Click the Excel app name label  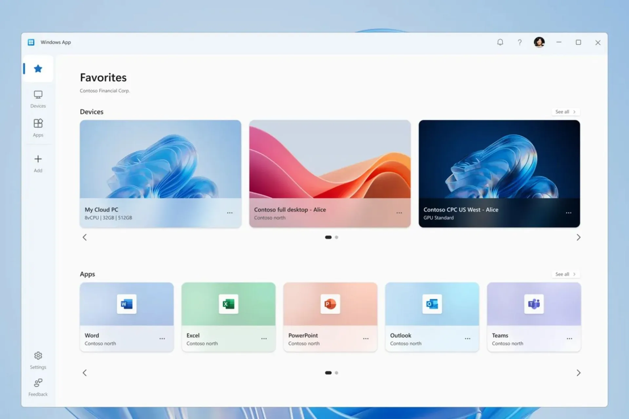[193, 336]
